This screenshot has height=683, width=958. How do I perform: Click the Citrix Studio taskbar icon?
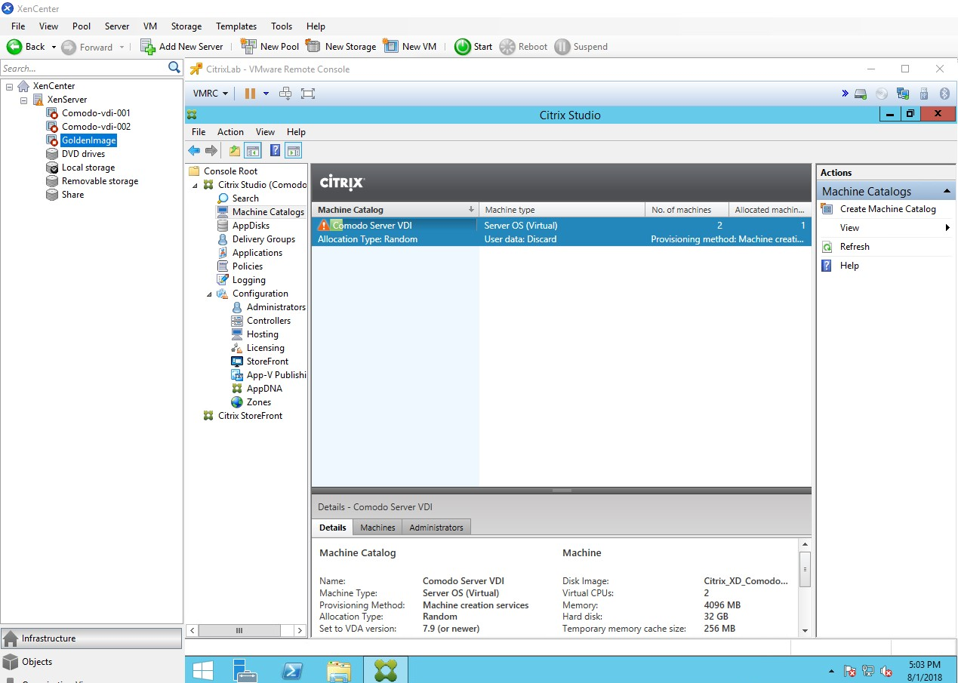[386, 670]
